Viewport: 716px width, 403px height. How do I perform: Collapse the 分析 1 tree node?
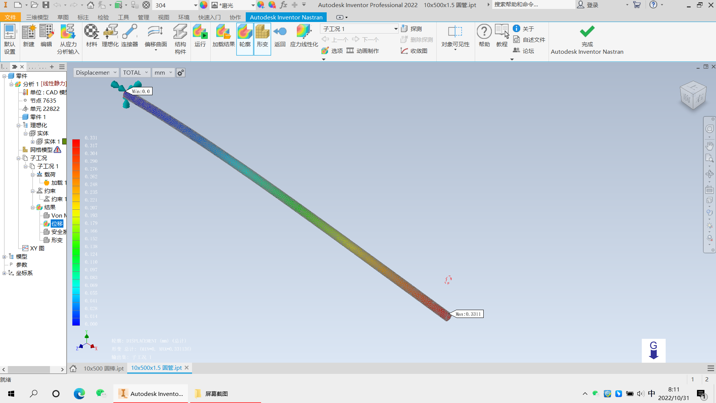11,84
